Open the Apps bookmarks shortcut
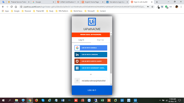The image size is (184, 103). click(x=5, y=11)
